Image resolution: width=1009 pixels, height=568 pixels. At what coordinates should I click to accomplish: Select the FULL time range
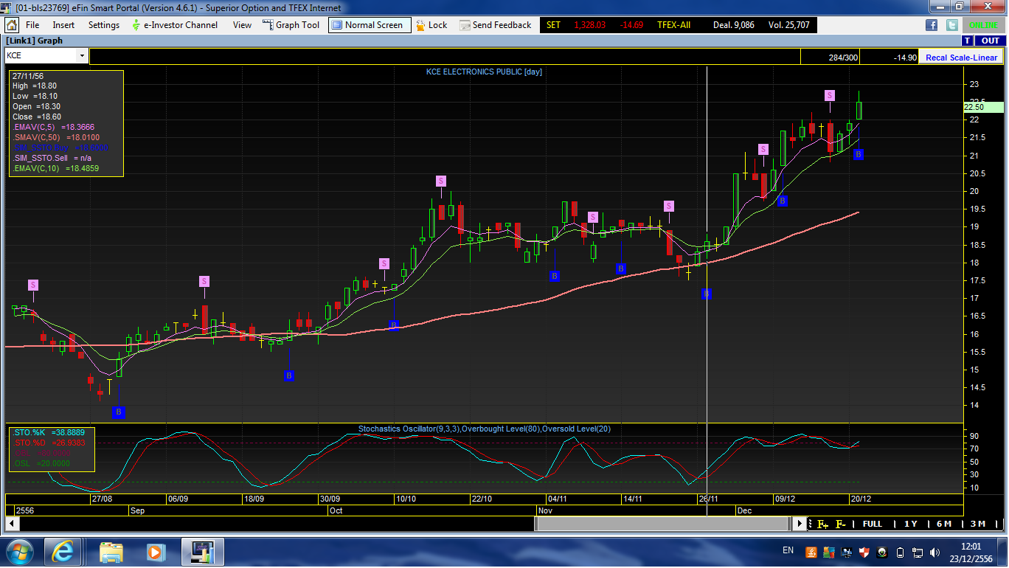tap(872, 524)
